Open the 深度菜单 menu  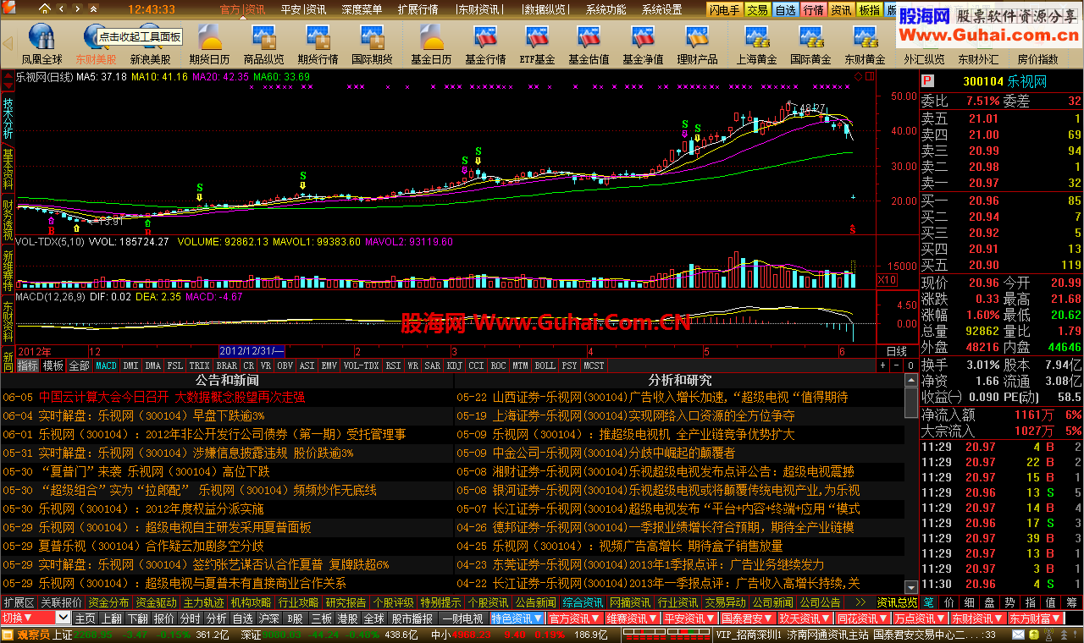362,10
